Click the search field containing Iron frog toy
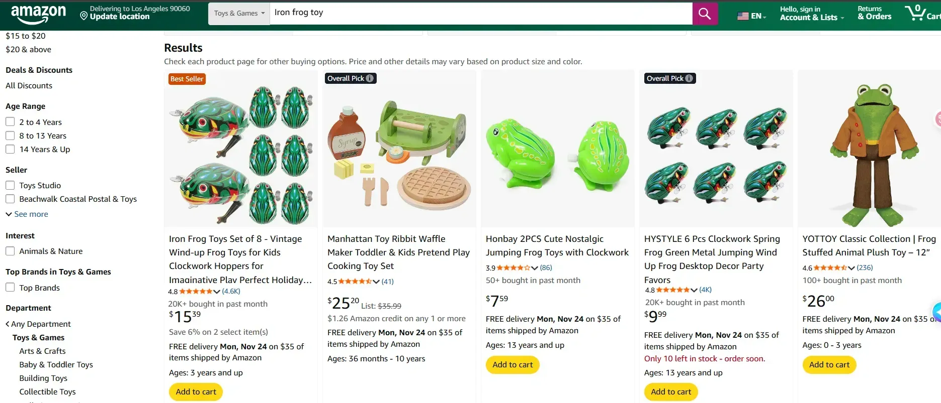This screenshot has height=403, width=941. (480, 13)
